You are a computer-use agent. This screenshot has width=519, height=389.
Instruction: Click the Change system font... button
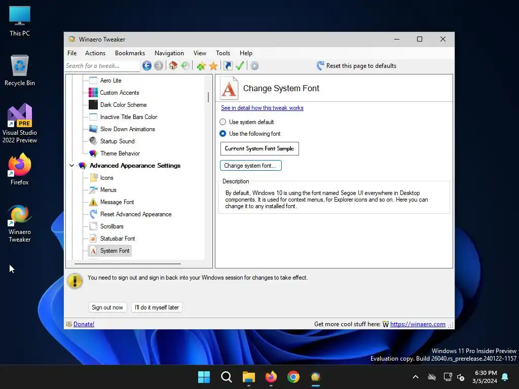(x=250, y=166)
